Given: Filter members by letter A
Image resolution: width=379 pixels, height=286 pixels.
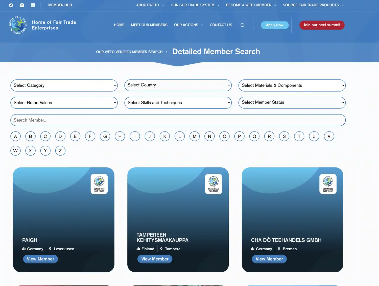Looking at the screenshot, I should click(15, 136).
